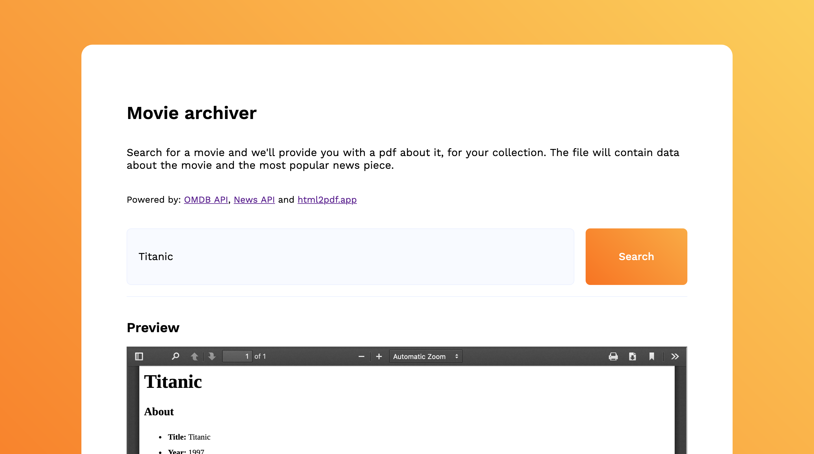
Task: Click the bookmark icon in PDF toolbar
Action: 652,356
